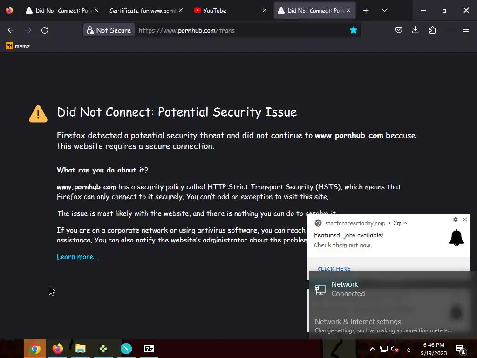This screenshot has height=358, width=477.
Task: Open the teal round app on taskbar
Action: (x=126, y=349)
